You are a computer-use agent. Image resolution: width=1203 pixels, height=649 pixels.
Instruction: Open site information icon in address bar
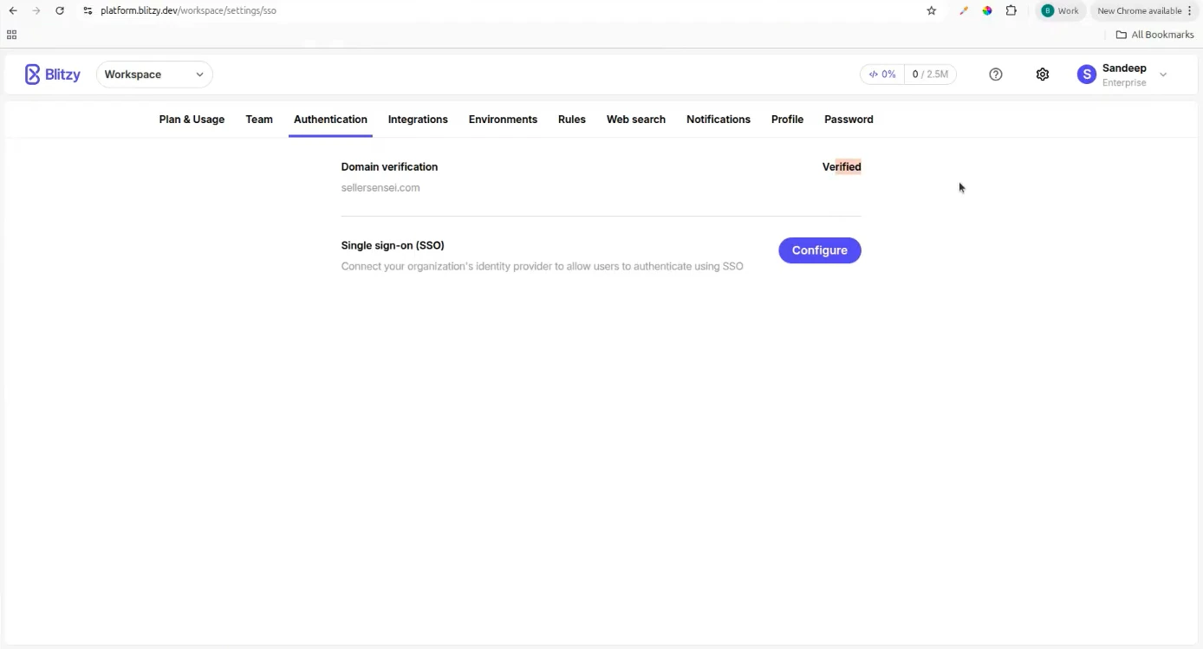[88, 10]
